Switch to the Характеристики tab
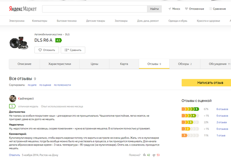Viewport: 231px width, 160px height. (59, 64)
